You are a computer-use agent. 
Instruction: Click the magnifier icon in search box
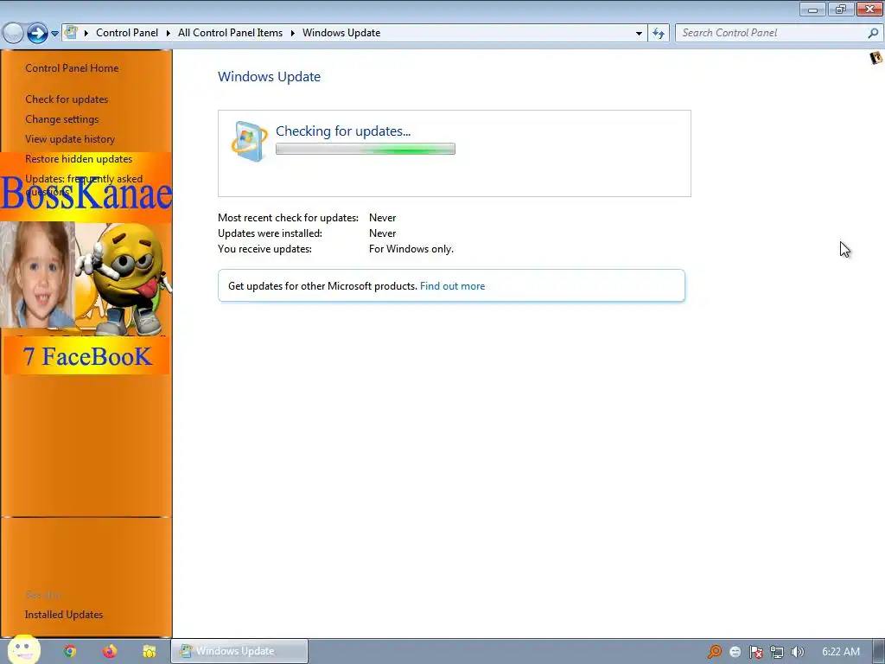tap(873, 33)
